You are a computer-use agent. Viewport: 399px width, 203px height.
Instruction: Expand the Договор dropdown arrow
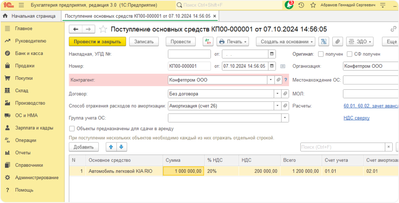(278, 94)
